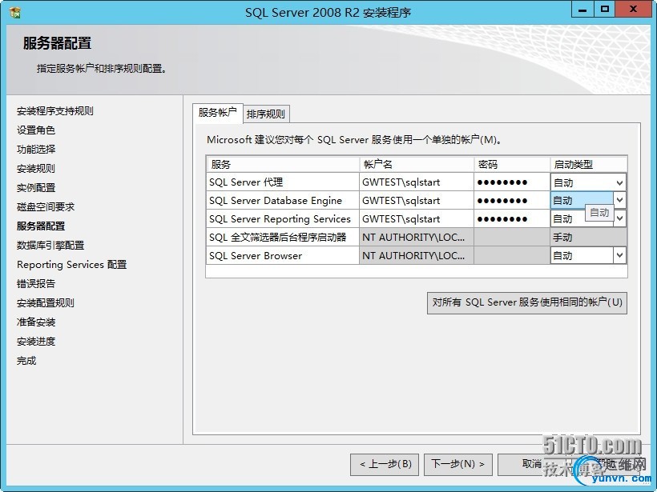Click password field for SQL Server Database Engine

[x=512, y=201]
